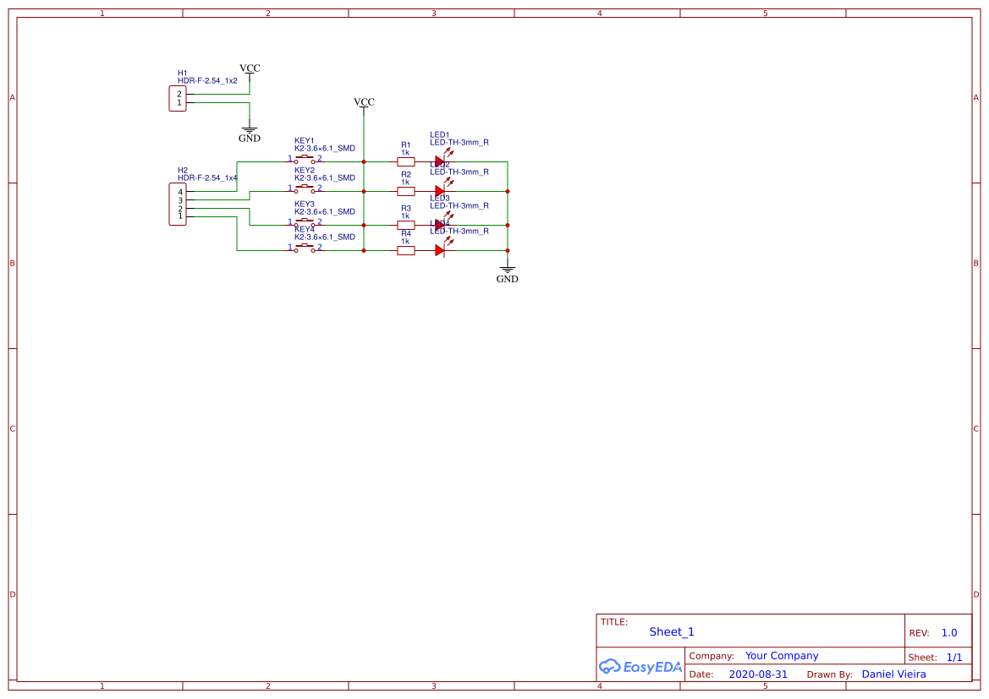Viewport: 989px width, 699px height.
Task: Click the KEY3 label text
Action: [x=305, y=204]
